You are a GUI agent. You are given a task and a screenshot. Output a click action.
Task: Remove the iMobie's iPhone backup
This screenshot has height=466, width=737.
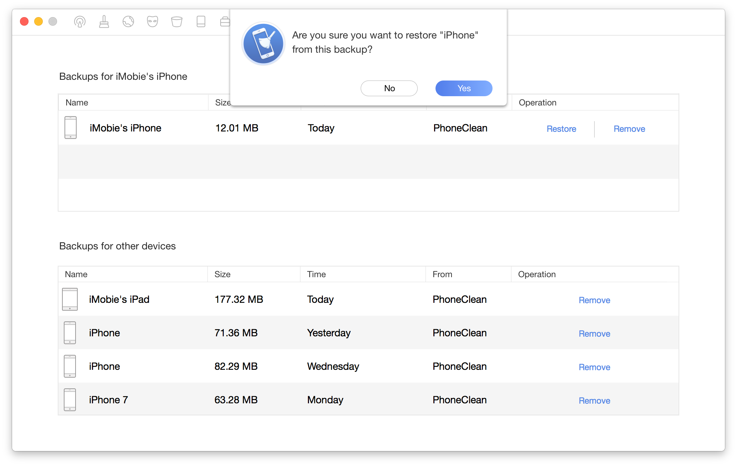click(x=629, y=129)
